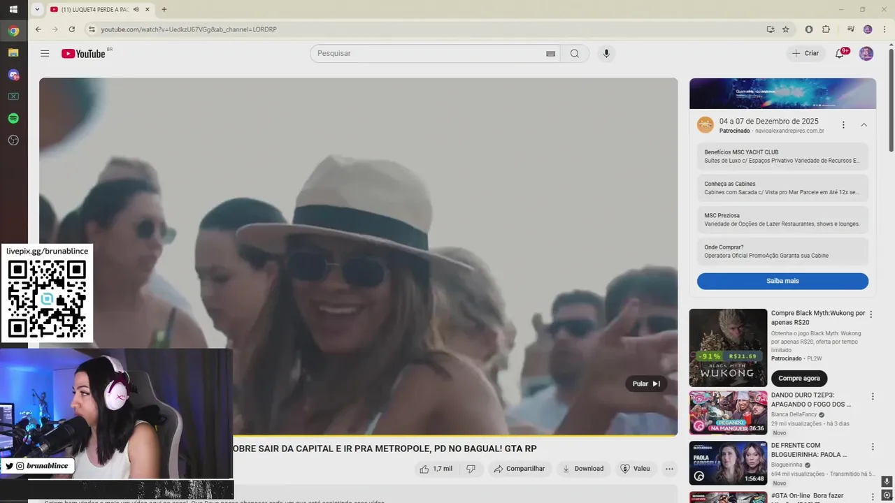Open options for DE FRENTE COM BLOGUEIRINHA
895x503 pixels.
[x=873, y=447]
